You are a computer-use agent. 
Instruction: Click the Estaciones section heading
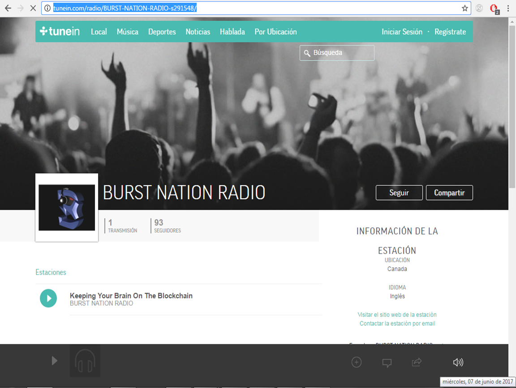[x=51, y=272]
